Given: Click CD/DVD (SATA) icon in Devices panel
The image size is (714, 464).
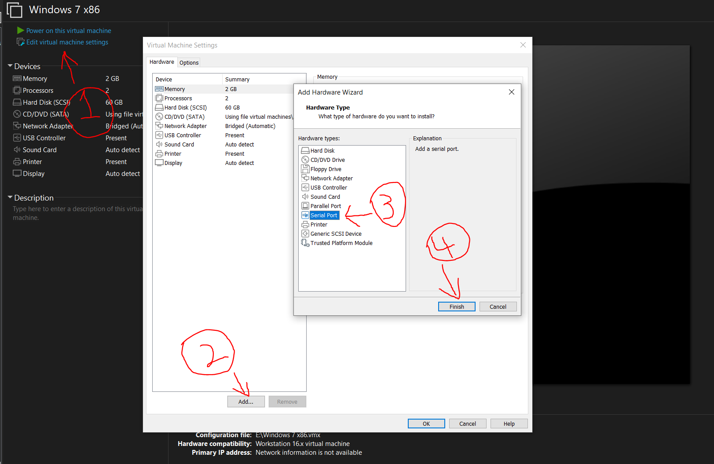Looking at the screenshot, I should coord(17,114).
